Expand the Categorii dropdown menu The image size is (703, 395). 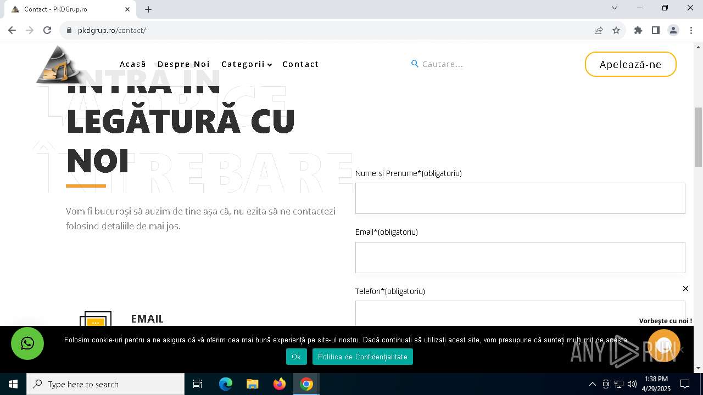pos(247,64)
